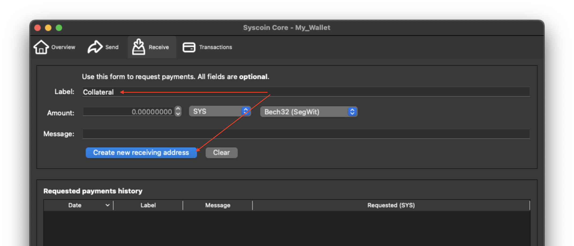Viewport: 574px width, 246px height.
Task: Click the Requested (SYS) column header
Action: pos(391,205)
